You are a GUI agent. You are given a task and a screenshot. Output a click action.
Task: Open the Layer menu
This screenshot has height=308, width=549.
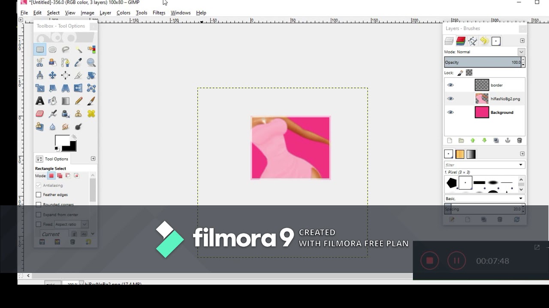click(x=105, y=13)
